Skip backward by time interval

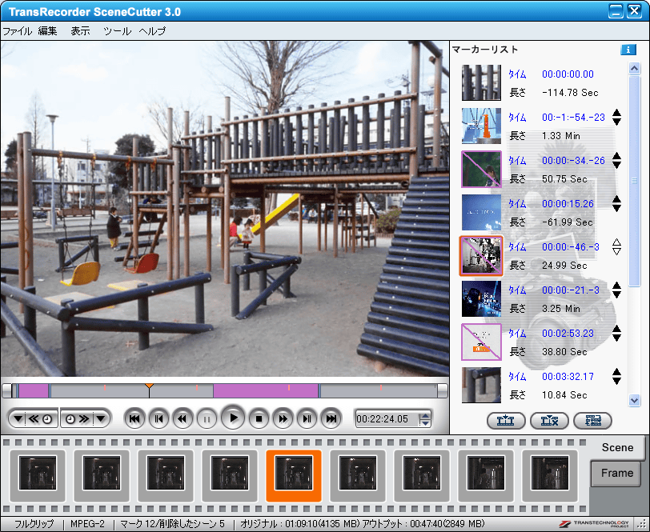point(41,419)
